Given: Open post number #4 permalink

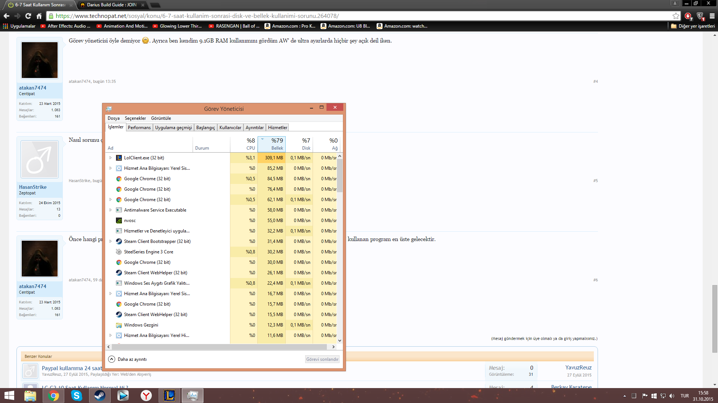Looking at the screenshot, I should tap(595, 81).
